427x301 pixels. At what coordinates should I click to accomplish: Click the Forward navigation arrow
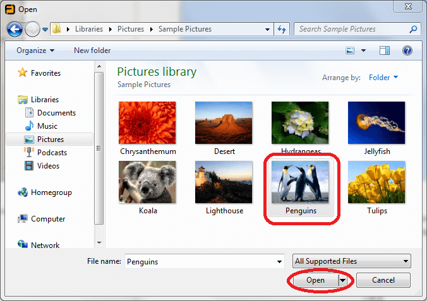[32, 29]
